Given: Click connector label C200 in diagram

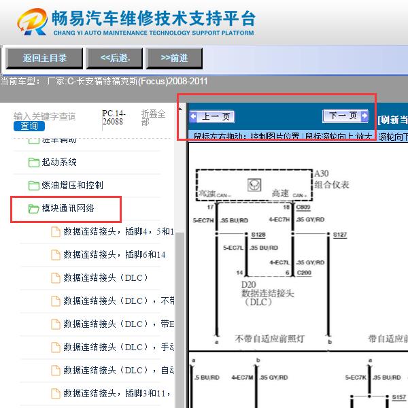Looking at the screenshot, I should click(304, 273).
